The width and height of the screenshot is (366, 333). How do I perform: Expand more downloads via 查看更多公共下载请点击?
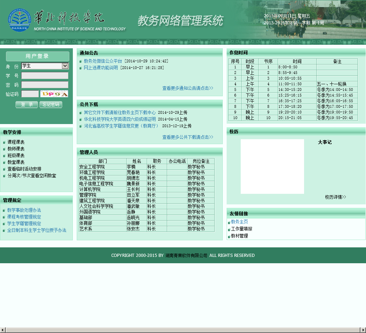pos(188,137)
